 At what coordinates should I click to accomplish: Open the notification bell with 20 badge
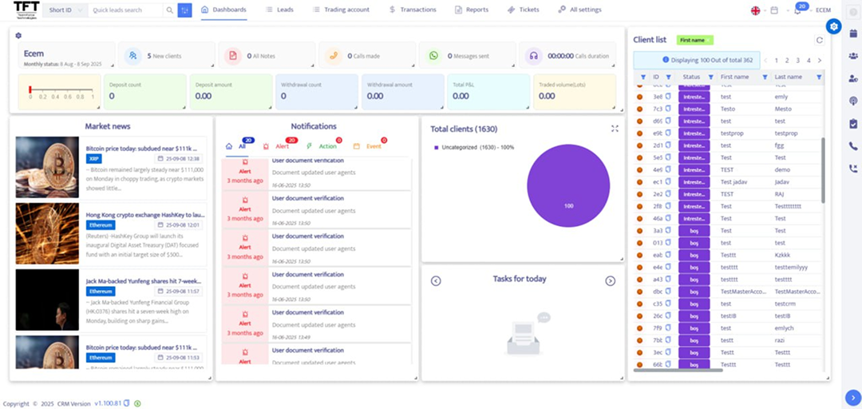coord(797,10)
